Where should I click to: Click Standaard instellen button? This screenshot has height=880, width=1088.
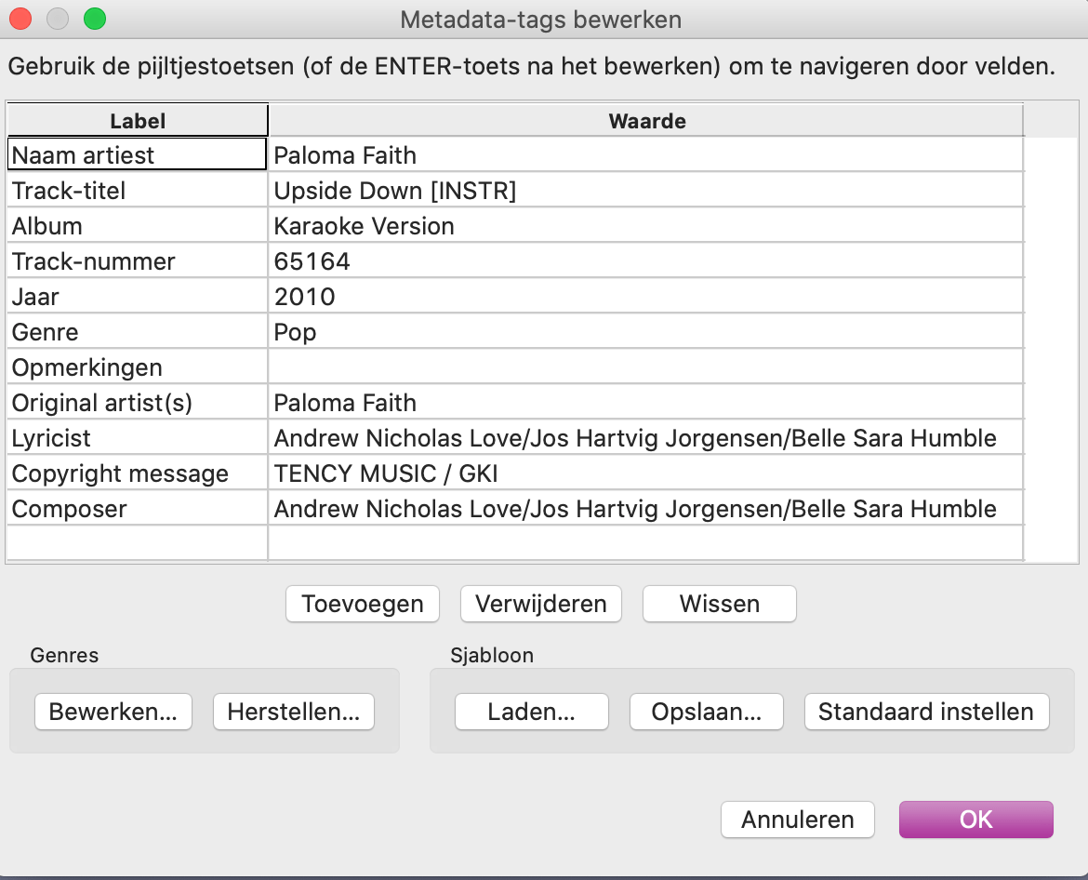click(926, 712)
